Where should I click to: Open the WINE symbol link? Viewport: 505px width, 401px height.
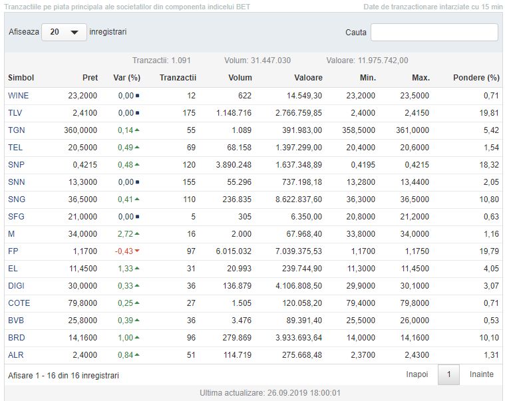click(18, 96)
